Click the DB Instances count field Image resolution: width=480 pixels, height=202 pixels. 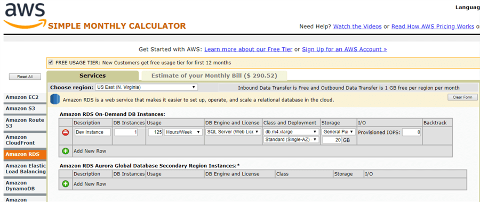click(126, 132)
